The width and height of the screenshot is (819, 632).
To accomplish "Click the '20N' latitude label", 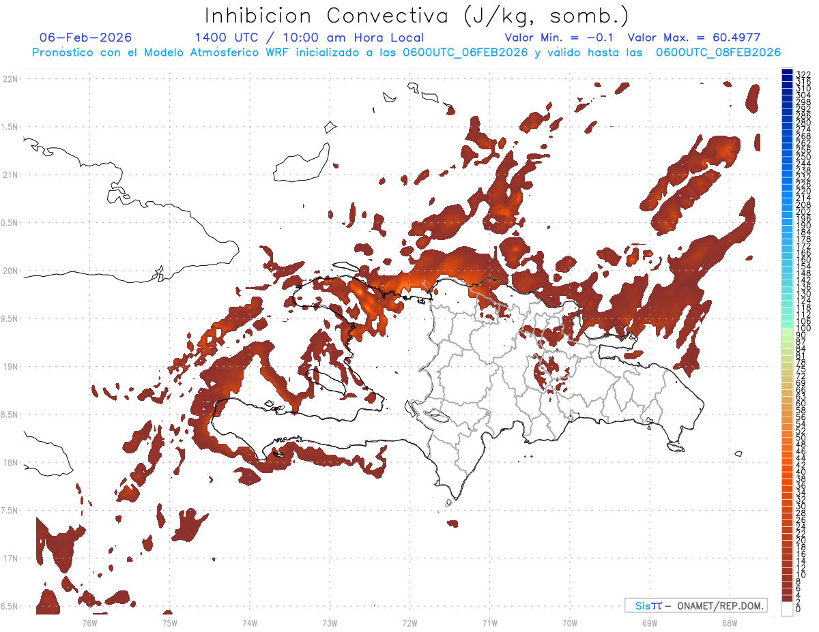I will click(x=10, y=271).
